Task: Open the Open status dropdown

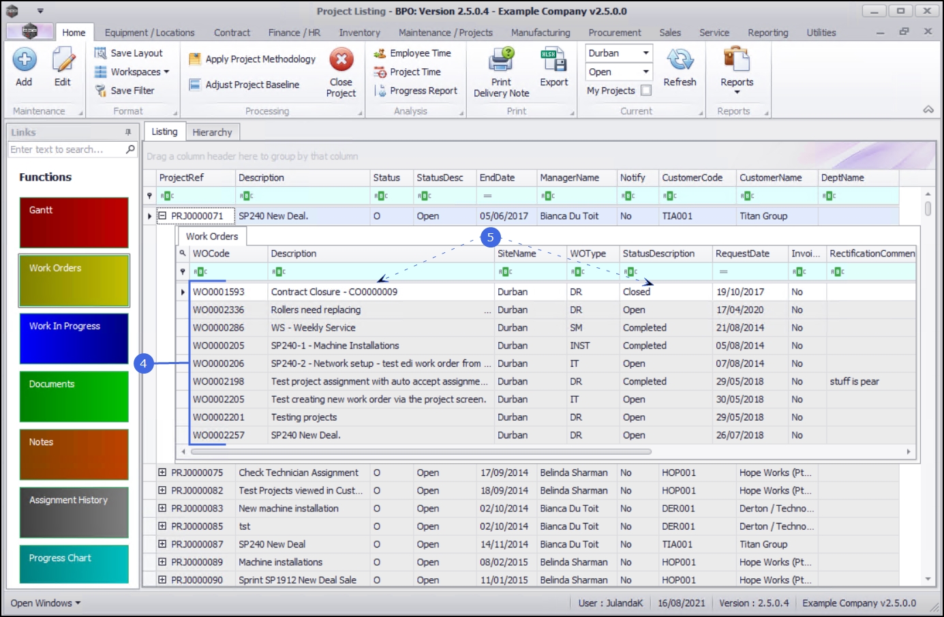Action: [x=645, y=72]
